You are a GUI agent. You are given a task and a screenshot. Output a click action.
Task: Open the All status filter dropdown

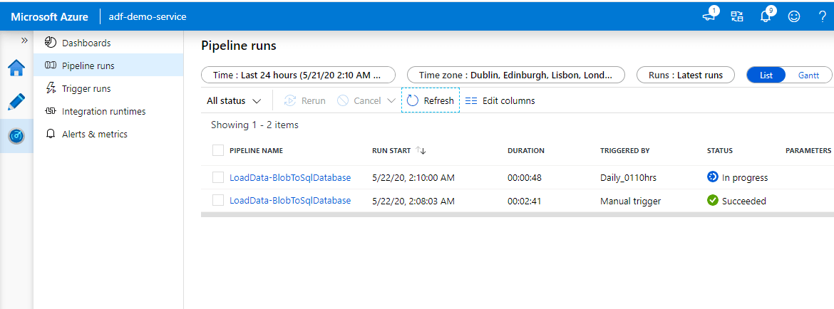(x=234, y=100)
